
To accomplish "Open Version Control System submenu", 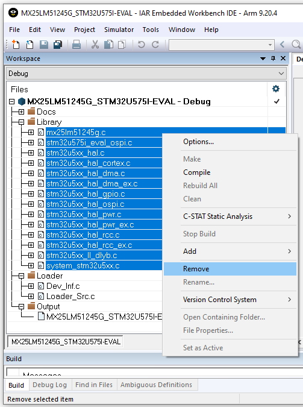I will (x=230, y=300).
